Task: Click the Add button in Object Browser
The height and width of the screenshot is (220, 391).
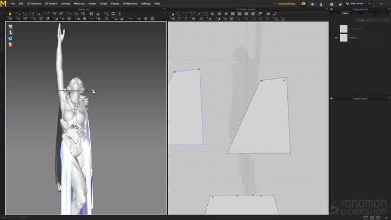Action: click(362, 20)
